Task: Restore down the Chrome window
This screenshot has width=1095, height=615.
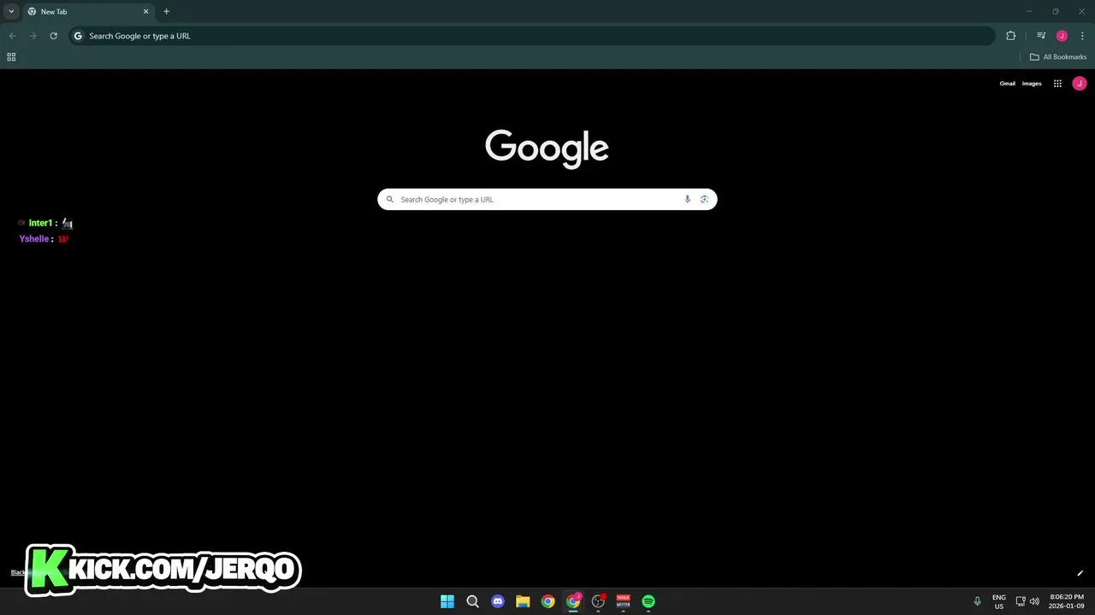Action: point(1056,11)
